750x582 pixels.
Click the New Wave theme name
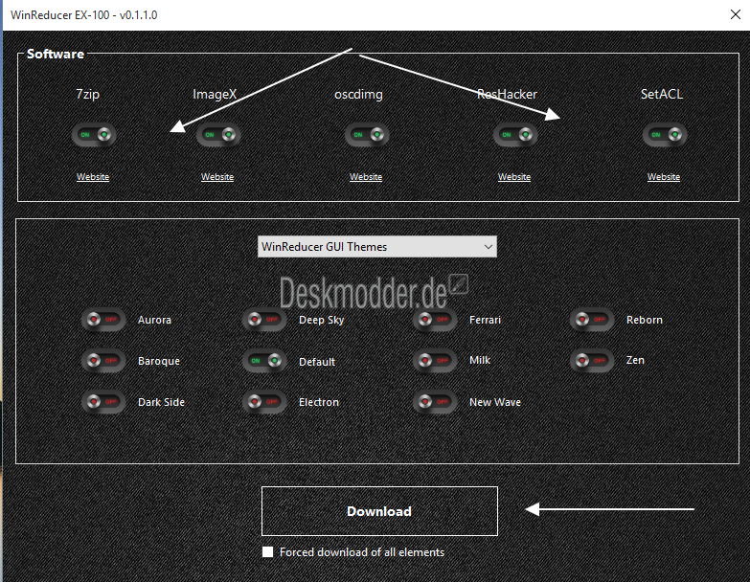coord(495,402)
